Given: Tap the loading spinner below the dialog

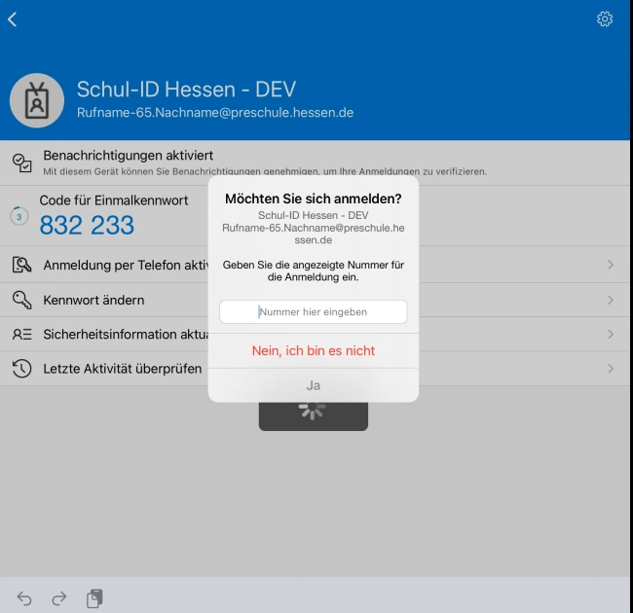Looking at the screenshot, I should (314, 412).
